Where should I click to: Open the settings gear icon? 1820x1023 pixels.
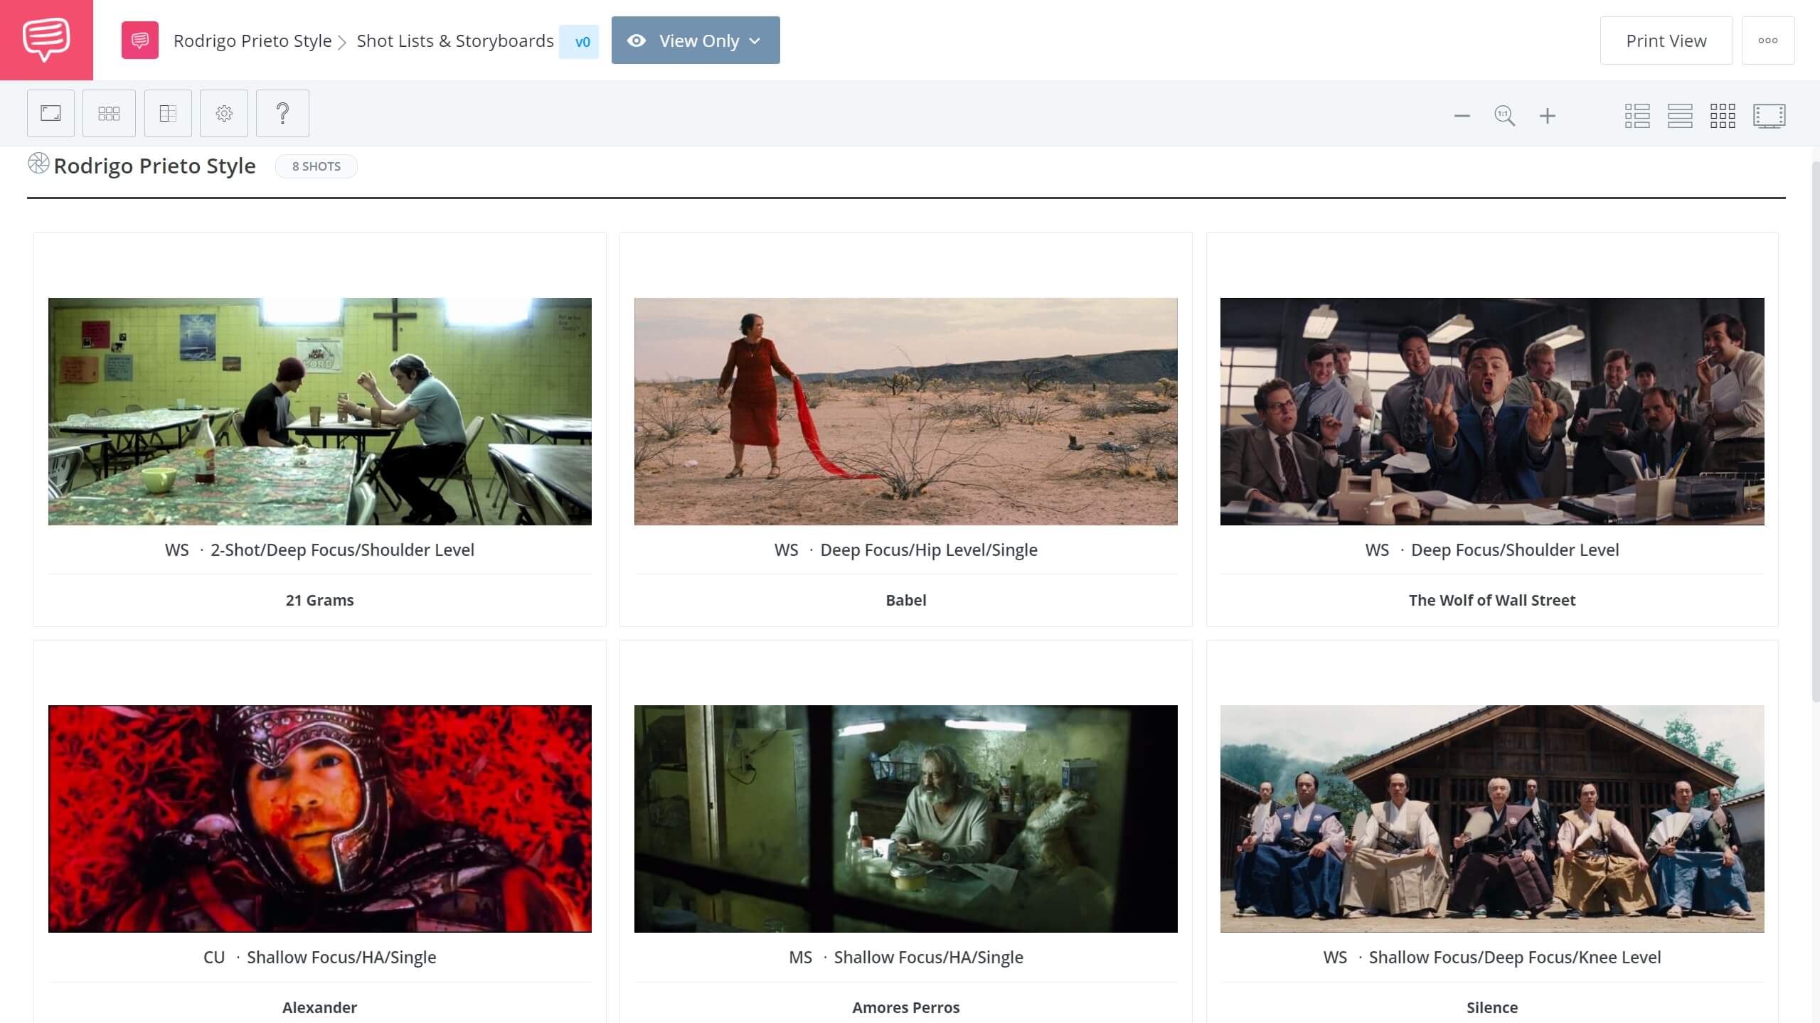click(x=224, y=113)
